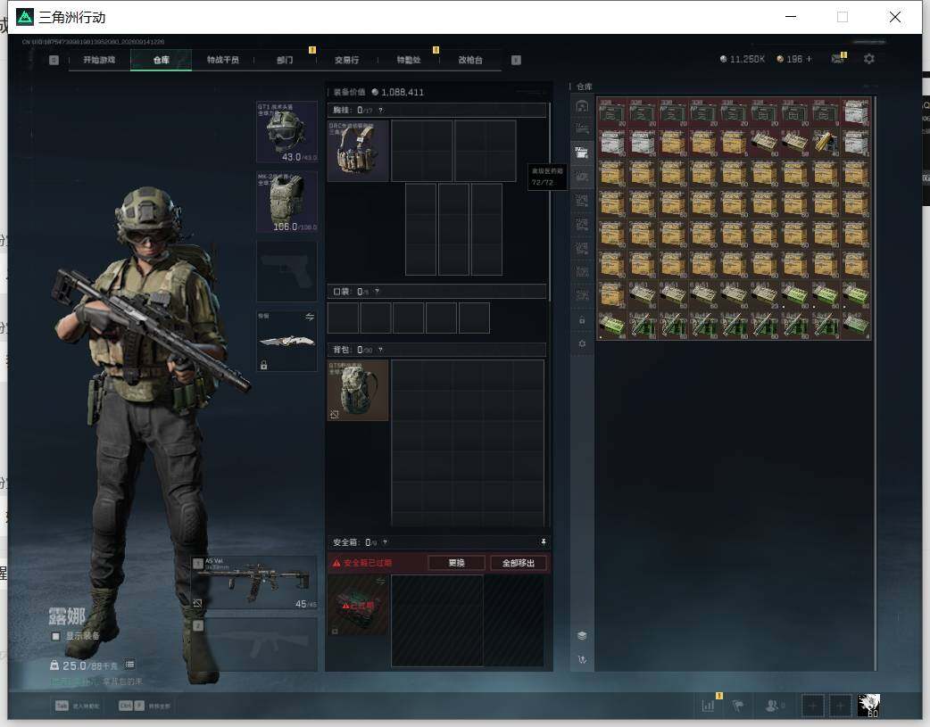930x727 pixels.
Task: Click the Ctrl F shortcut hint in bottom bar
Action: click(144, 706)
